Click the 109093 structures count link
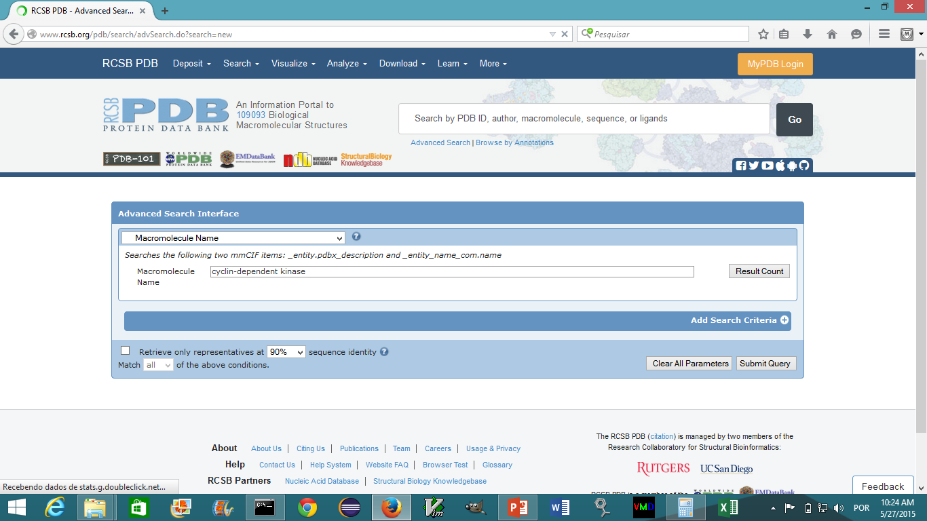The width and height of the screenshot is (927, 521). (251, 115)
